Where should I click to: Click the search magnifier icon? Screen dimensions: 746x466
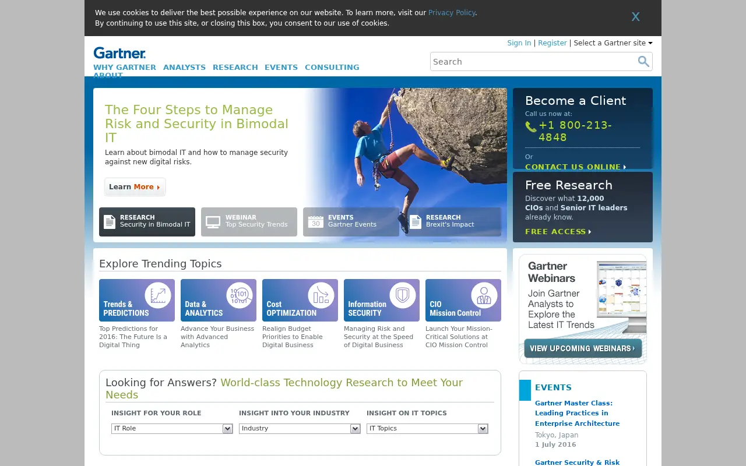click(643, 61)
